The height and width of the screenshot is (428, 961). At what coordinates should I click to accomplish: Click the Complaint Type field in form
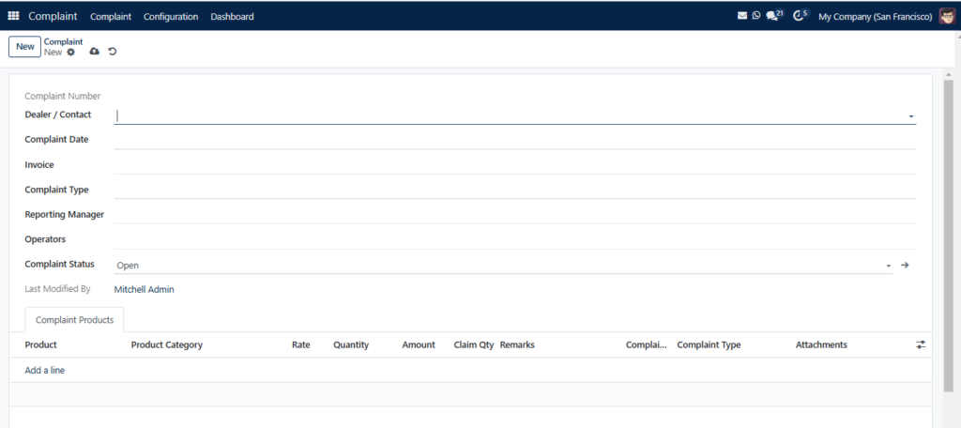pyautogui.click(x=515, y=191)
